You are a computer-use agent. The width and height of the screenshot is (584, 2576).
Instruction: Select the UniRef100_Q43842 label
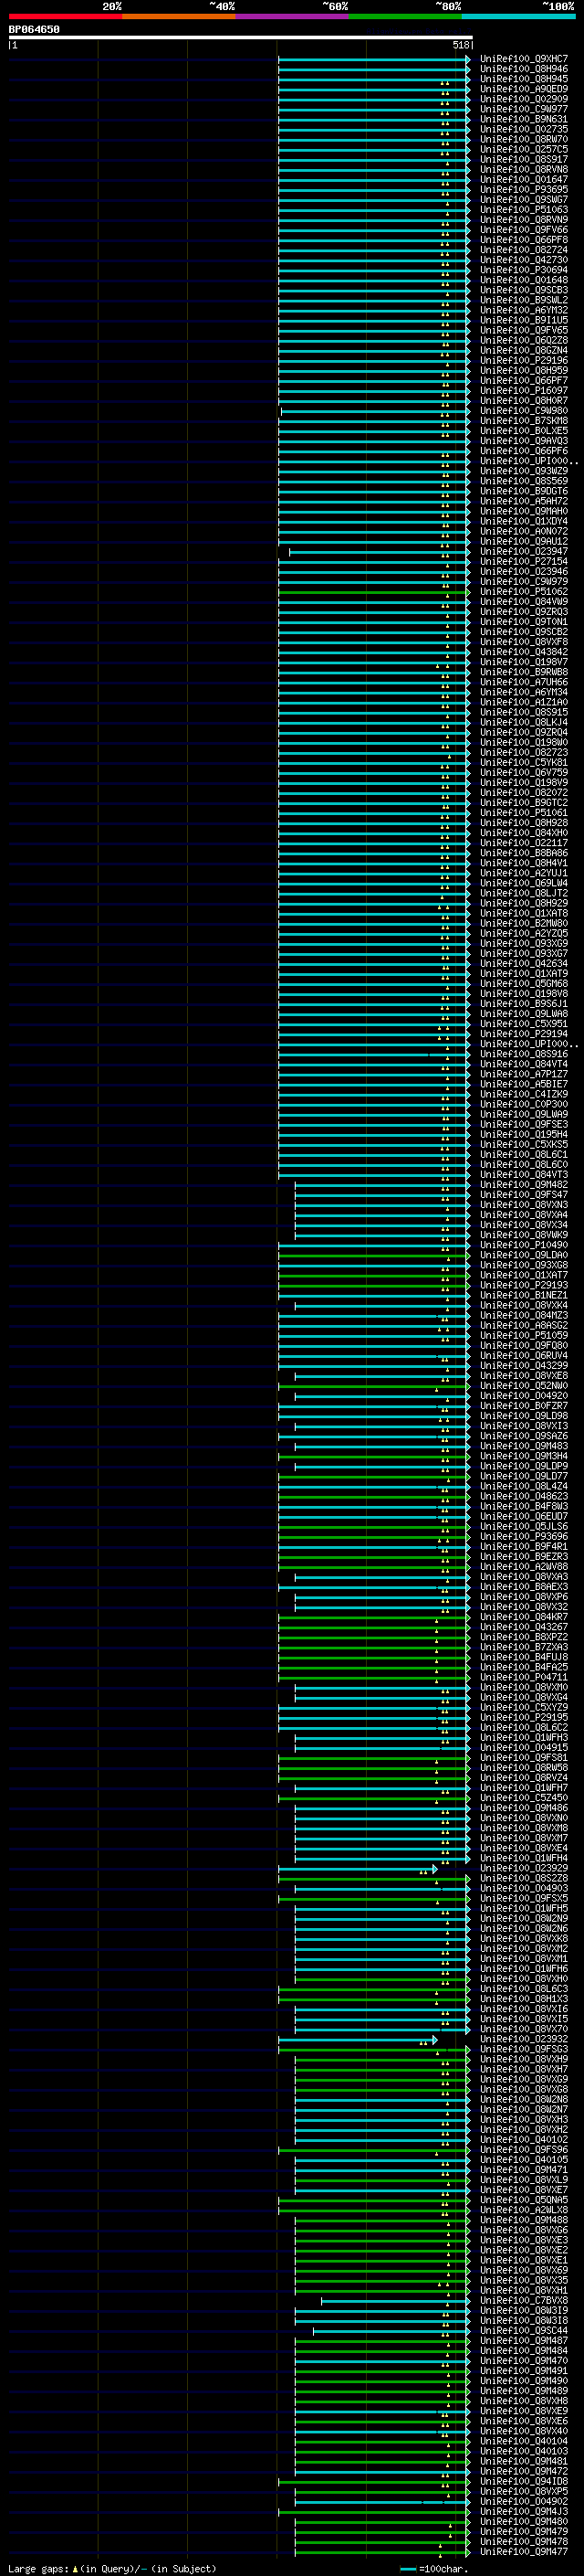point(524,652)
